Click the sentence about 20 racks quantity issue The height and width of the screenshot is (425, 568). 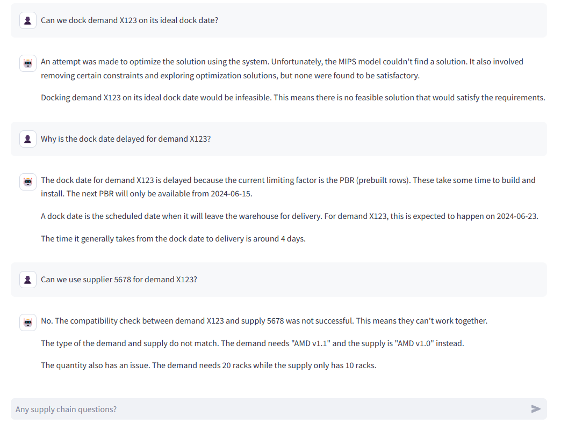click(x=208, y=365)
